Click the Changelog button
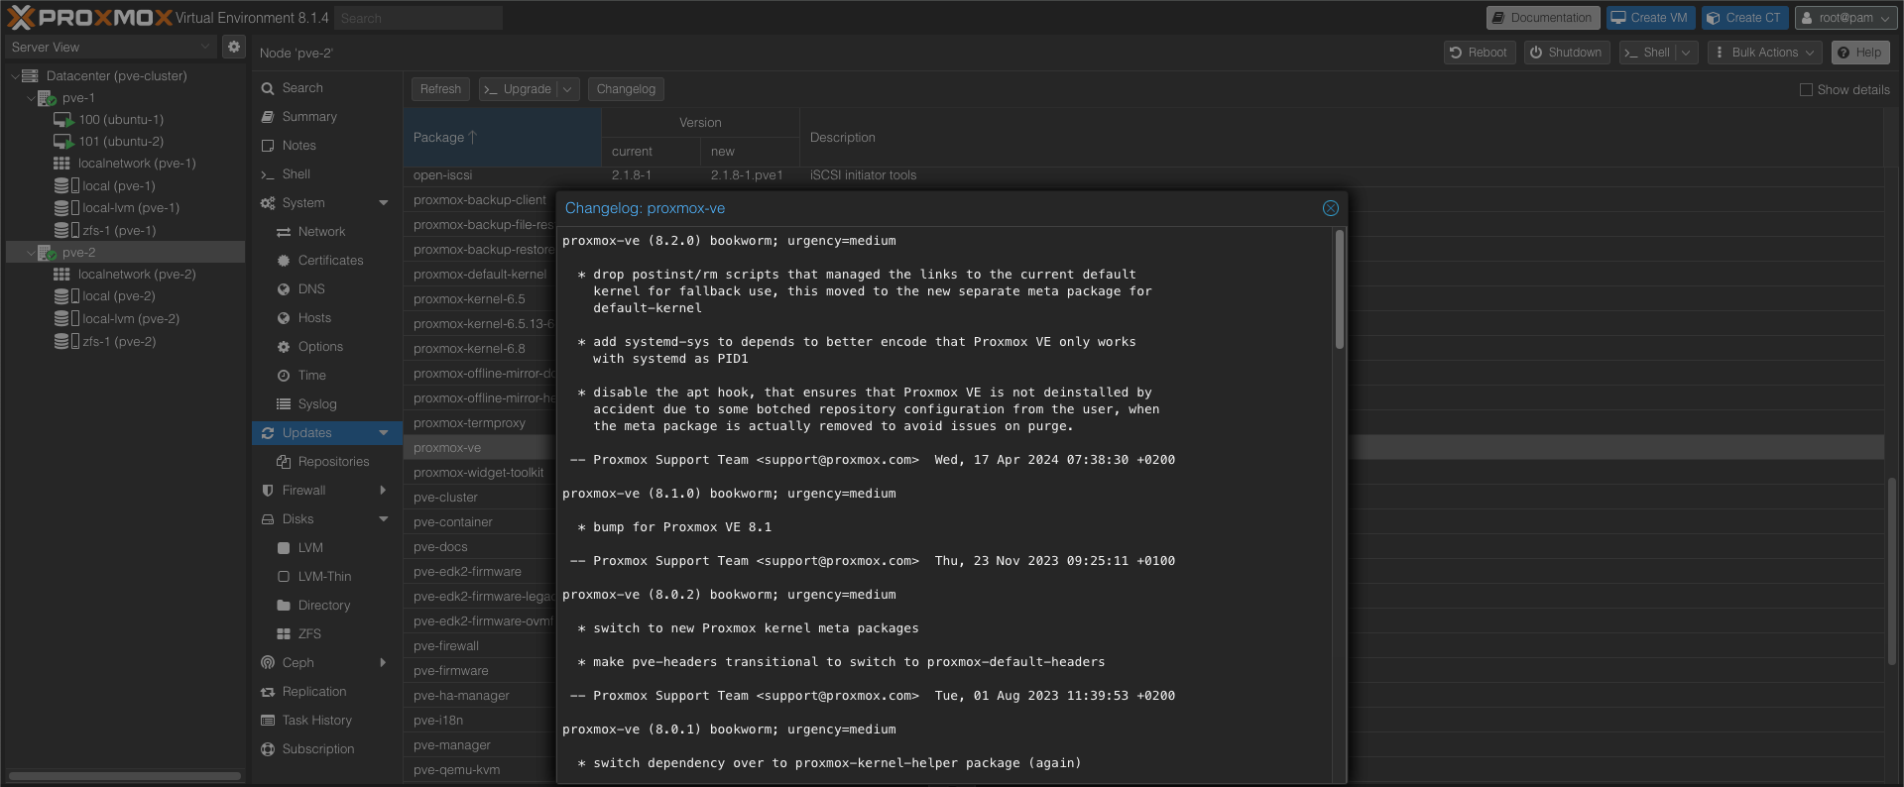Image resolution: width=1904 pixels, height=787 pixels. coord(626,89)
